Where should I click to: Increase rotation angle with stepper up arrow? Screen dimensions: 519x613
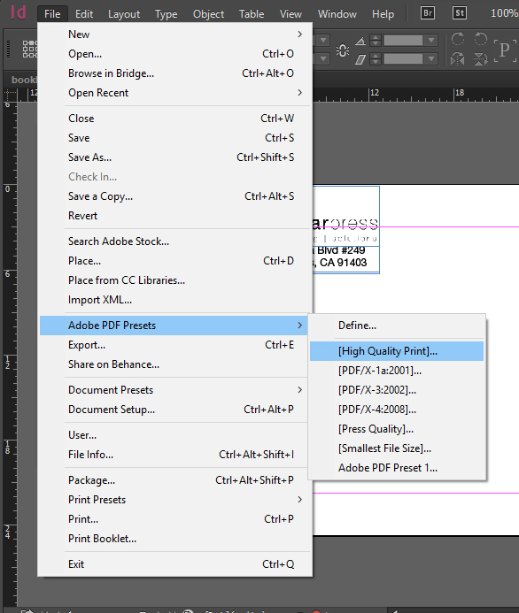tap(376, 37)
